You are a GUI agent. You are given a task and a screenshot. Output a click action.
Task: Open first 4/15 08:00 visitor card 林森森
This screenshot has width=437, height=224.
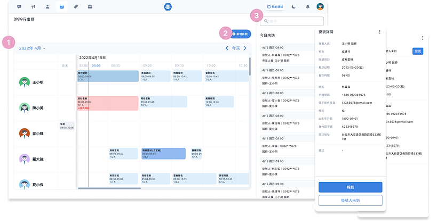(288, 54)
